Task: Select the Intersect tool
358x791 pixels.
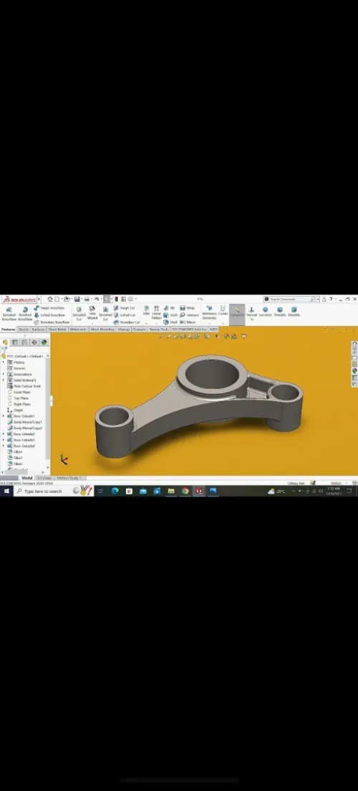Action: [x=190, y=315]
